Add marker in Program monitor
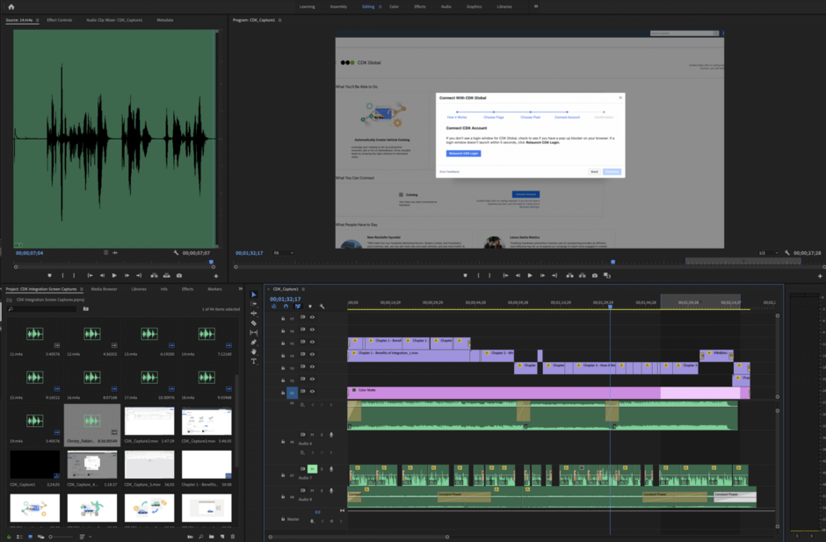826x542 pixels. point(465,276)
